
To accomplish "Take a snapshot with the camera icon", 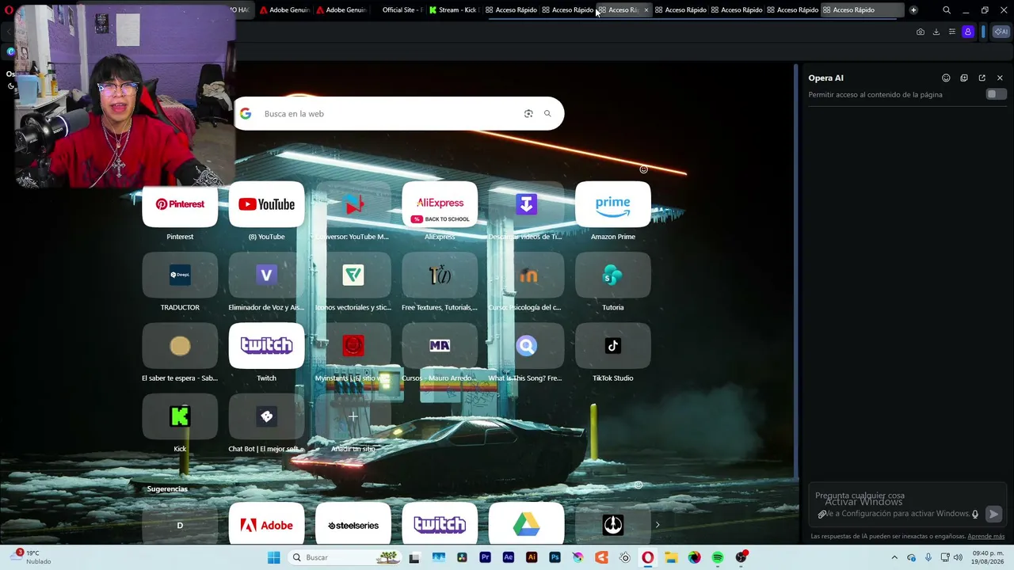I will coord(921,32).
